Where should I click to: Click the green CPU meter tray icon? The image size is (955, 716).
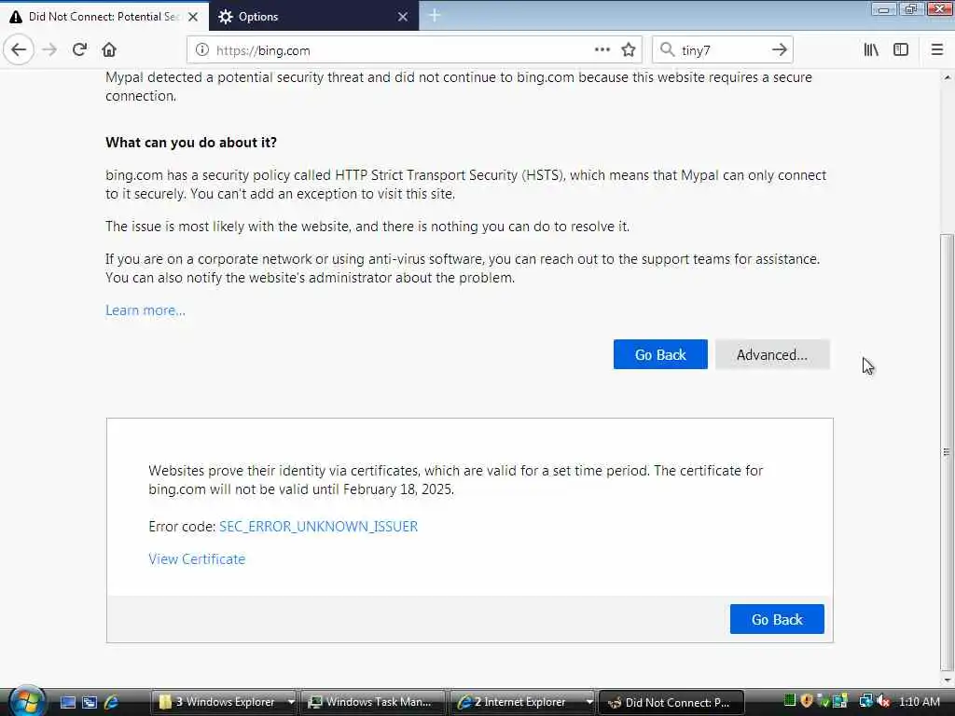789,701
